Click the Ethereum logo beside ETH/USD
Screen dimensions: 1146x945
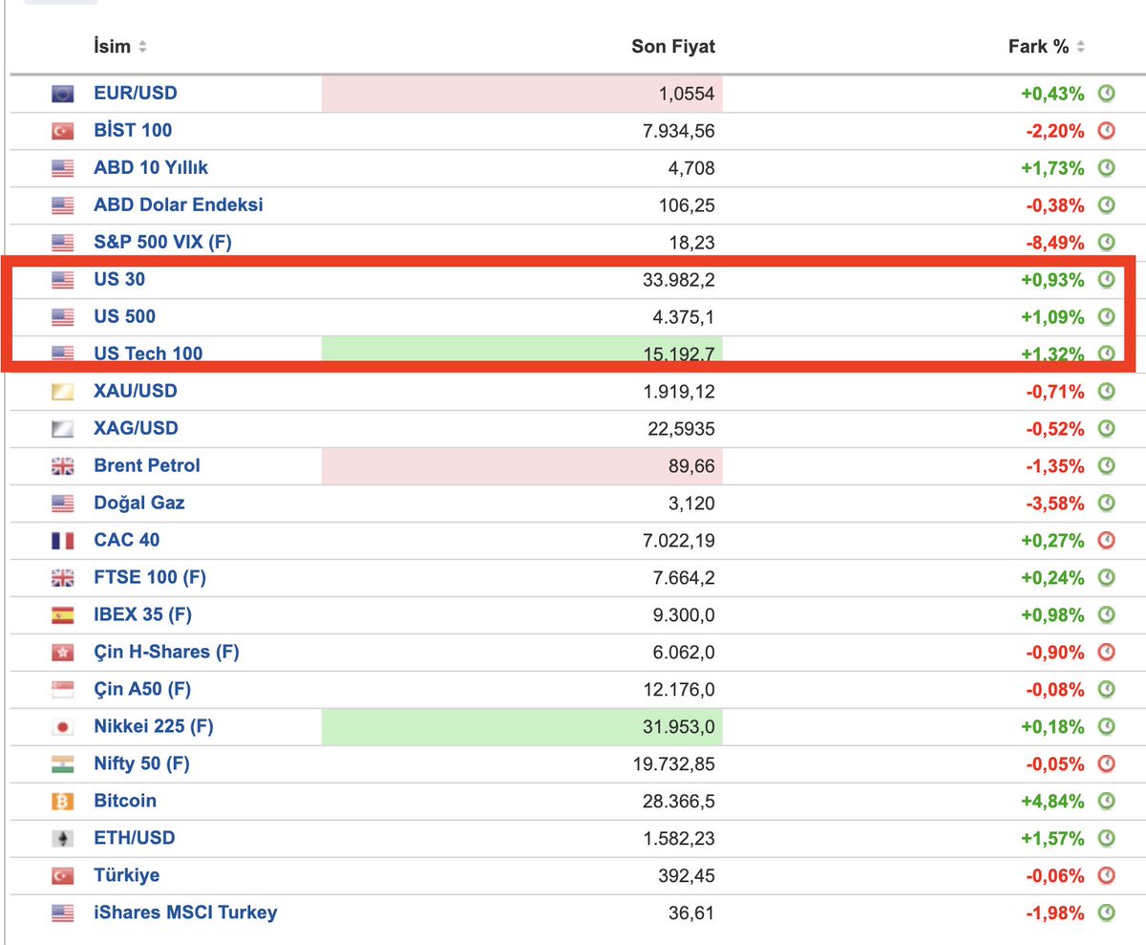62,840
